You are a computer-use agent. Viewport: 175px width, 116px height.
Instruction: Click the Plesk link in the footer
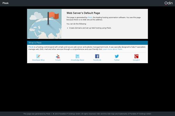point(48,114)
